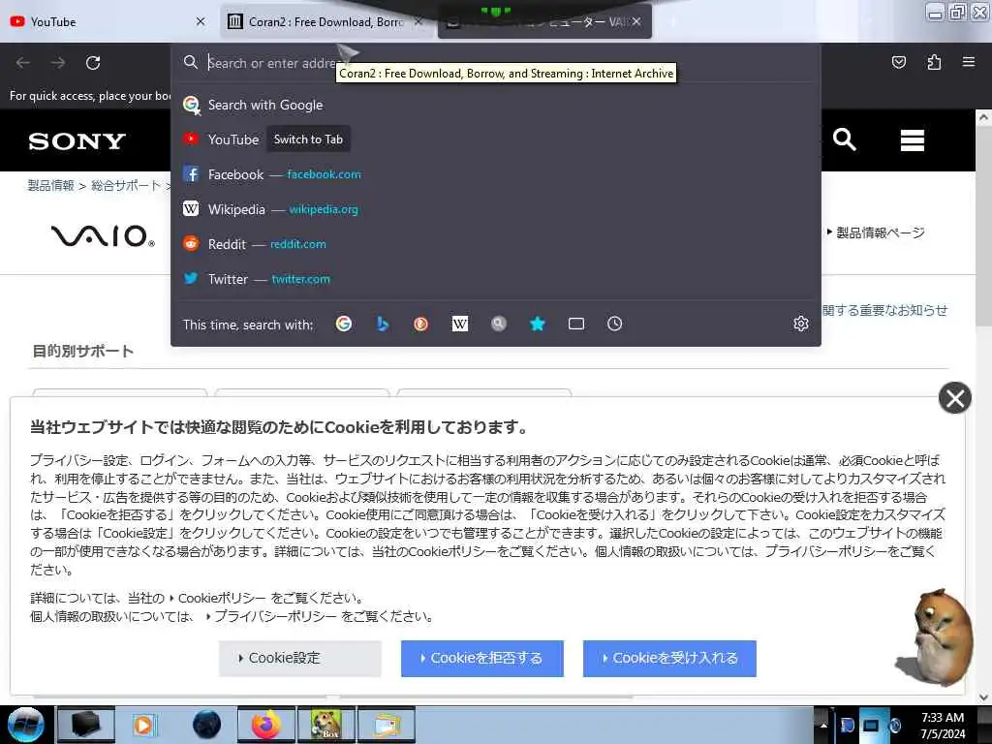Go forward to the next page

pos(58,63)
